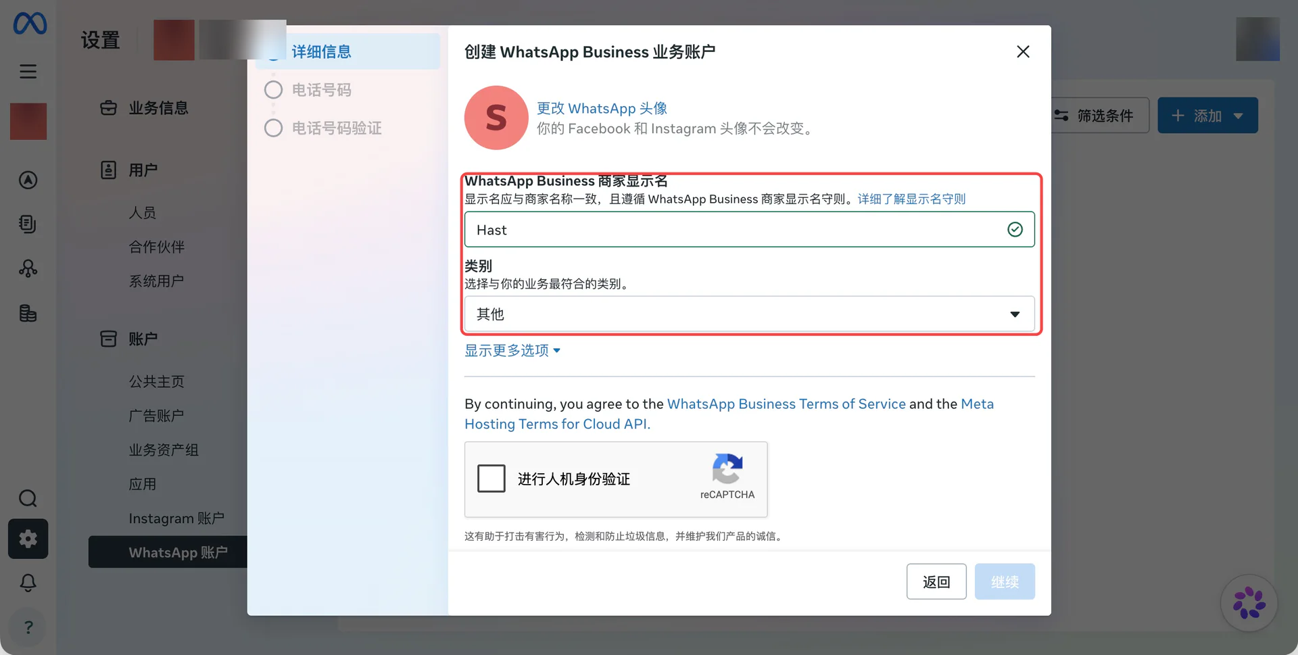Open 公共主页 in the sidebar

point(157,381)
